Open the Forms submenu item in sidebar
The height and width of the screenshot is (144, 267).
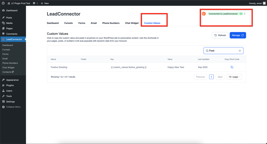6,54
